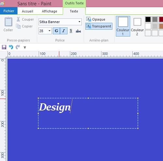Switch to the Accueil tab
Image resolution: width=163 pixels, height=161 pixels.
pos(27,11)
